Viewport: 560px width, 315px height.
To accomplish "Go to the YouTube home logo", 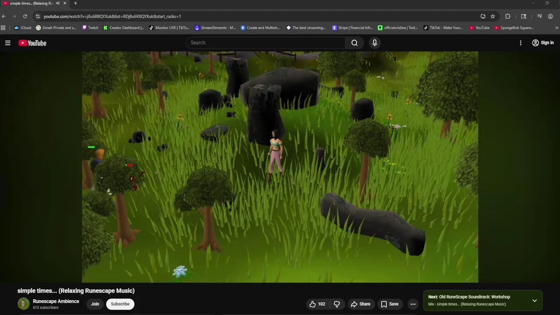I will [32, 43].
